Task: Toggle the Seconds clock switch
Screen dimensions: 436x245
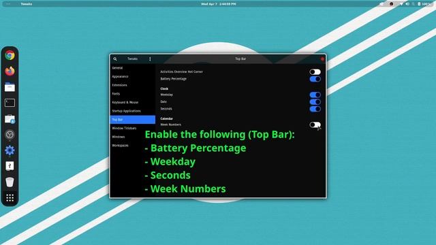Action: coord(315,109)
